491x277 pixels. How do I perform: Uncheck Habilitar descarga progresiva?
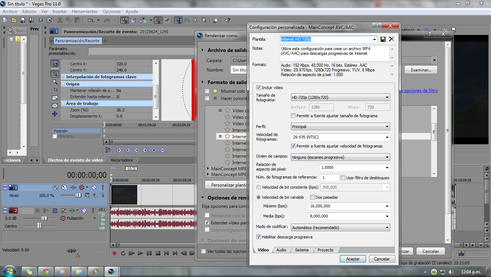tap(258, 237)
